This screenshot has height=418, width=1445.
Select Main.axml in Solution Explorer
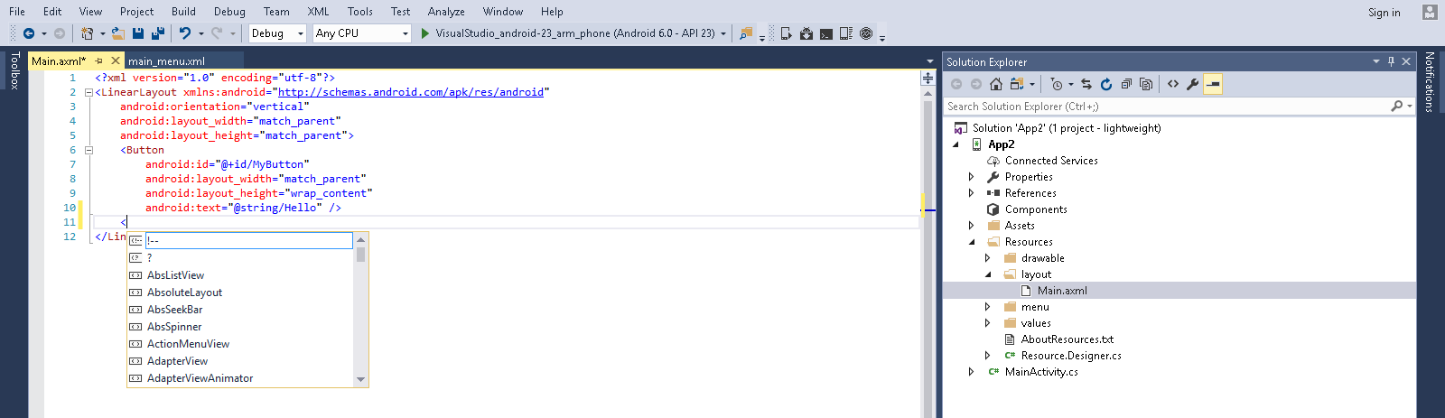[x=1062, y=291]
